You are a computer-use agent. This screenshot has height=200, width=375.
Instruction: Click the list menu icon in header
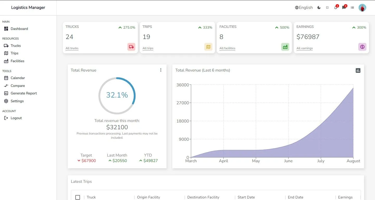[x=352, y=8]
